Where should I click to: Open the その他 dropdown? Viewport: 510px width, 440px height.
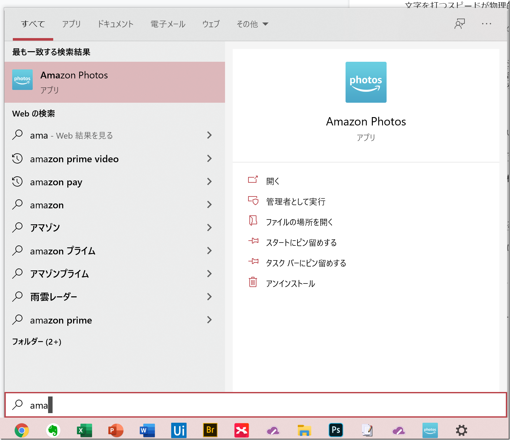pyautogui.click(x=252, y=24)
